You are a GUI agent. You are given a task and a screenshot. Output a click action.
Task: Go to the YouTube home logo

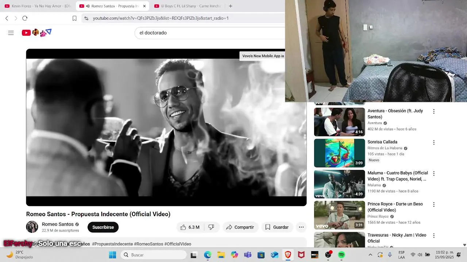tap(36, 33)
